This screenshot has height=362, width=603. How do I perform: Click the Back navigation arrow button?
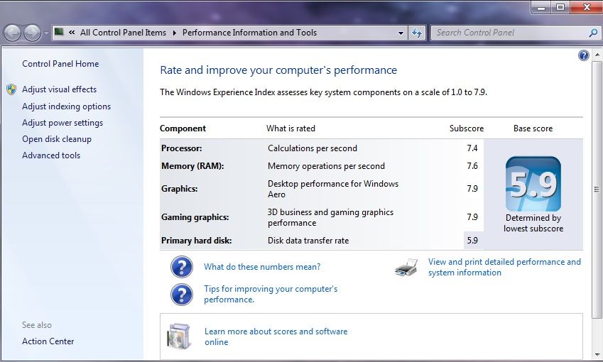tap(12, 33)
